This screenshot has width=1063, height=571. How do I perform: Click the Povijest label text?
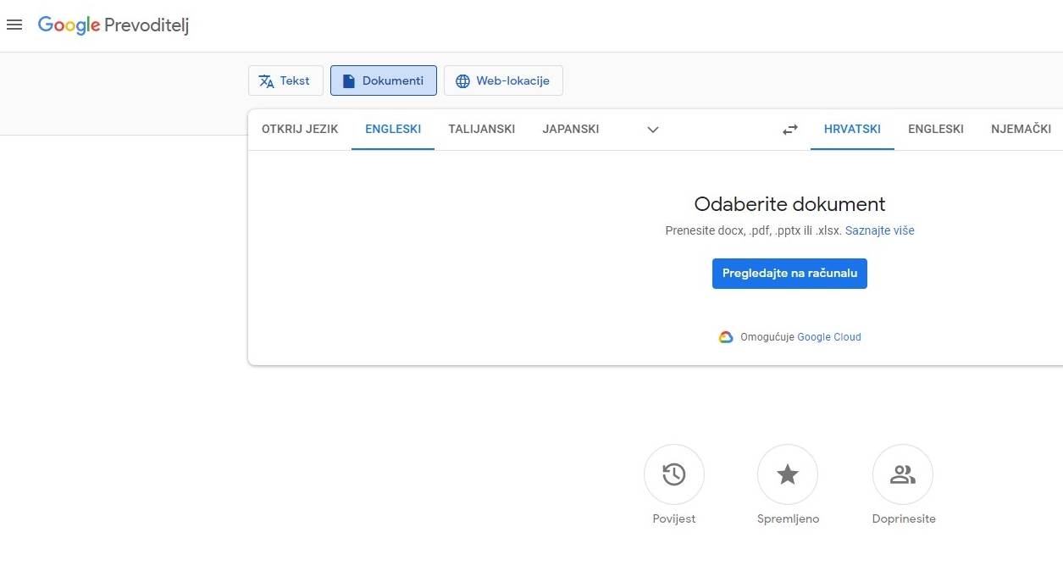tap(674, 519)
